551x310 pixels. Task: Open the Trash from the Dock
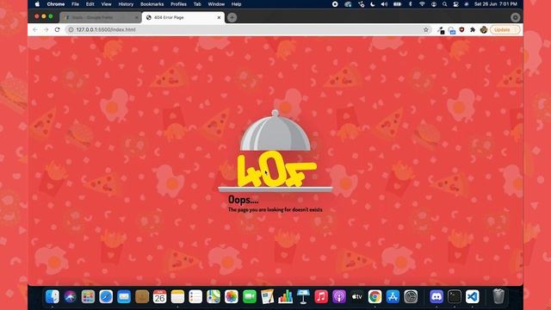click(x=498, y=296)
